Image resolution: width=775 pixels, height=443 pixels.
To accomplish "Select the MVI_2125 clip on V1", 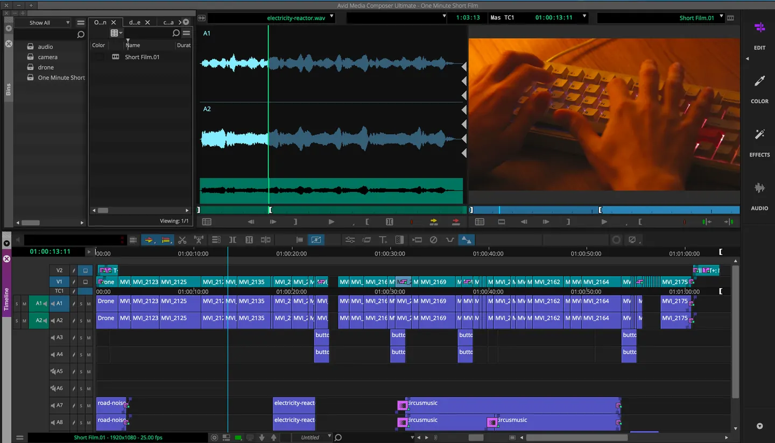I will coord(180,282).
